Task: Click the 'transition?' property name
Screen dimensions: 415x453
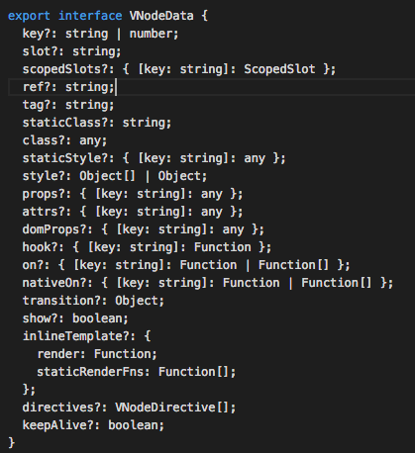Action: click(65, 301)
